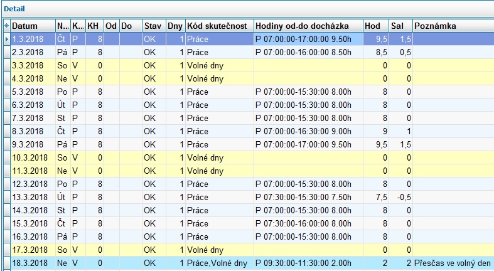Click the Sal value -0,5 cell

pyautogui.click(x=400, y=198)
